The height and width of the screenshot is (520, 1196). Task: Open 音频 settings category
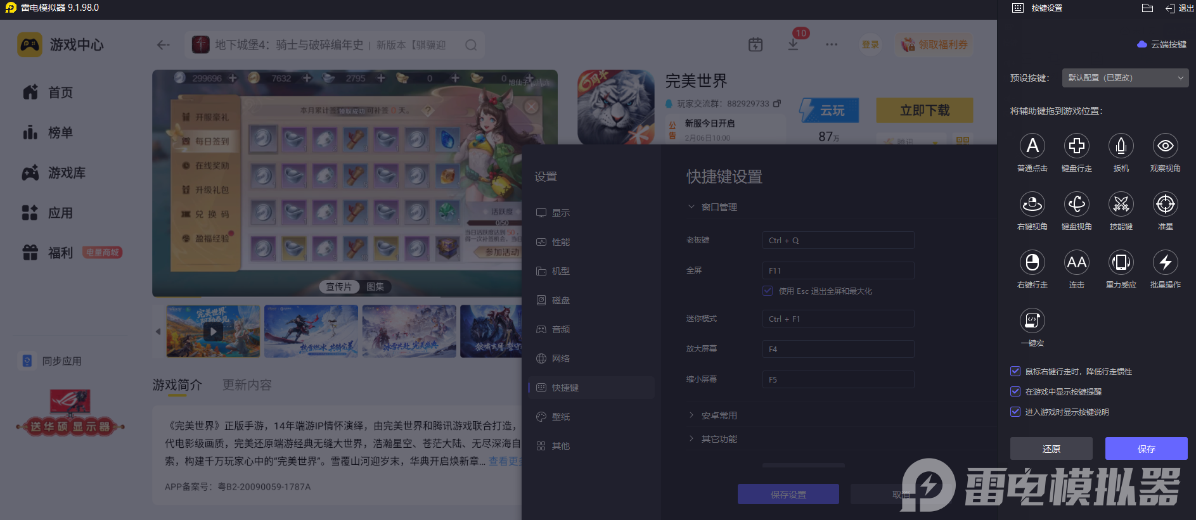(x=591, y=329)
